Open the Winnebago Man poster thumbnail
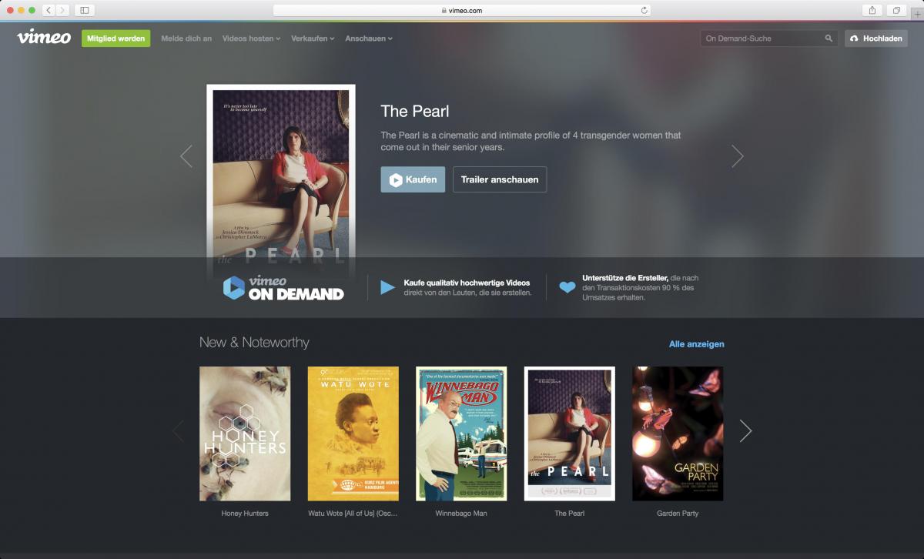 [x=461, y=433]
